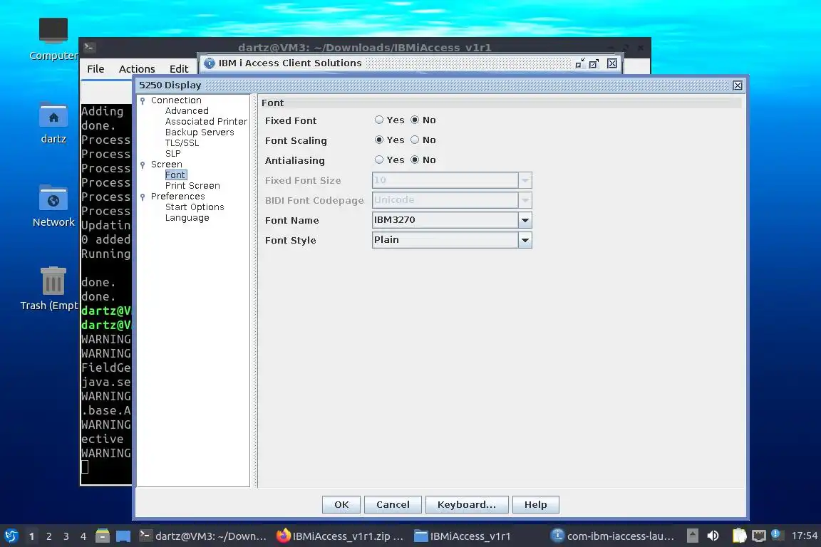This screenshot has height=547, width=821.
Task: Click the Help button
Action: point(536,504)
